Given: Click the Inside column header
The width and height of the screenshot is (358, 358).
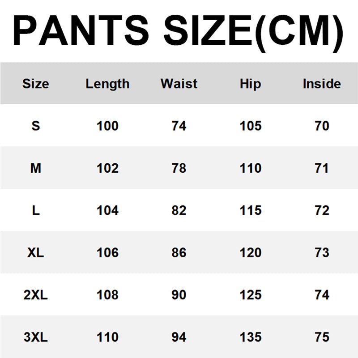Looking at the screenshot, I should click(322, 84).
